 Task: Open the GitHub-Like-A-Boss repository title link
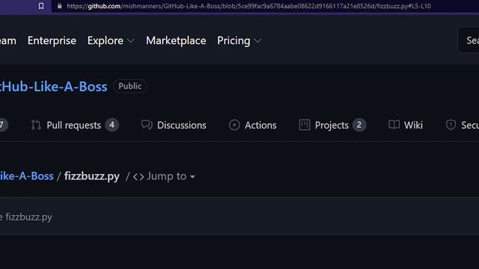coord(54,87)
